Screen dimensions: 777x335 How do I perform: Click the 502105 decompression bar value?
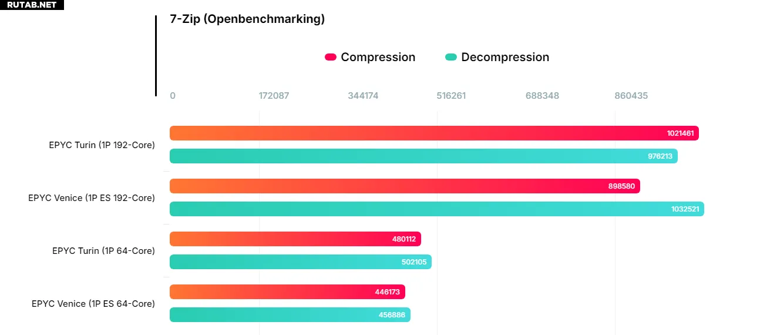pos(413,262)
